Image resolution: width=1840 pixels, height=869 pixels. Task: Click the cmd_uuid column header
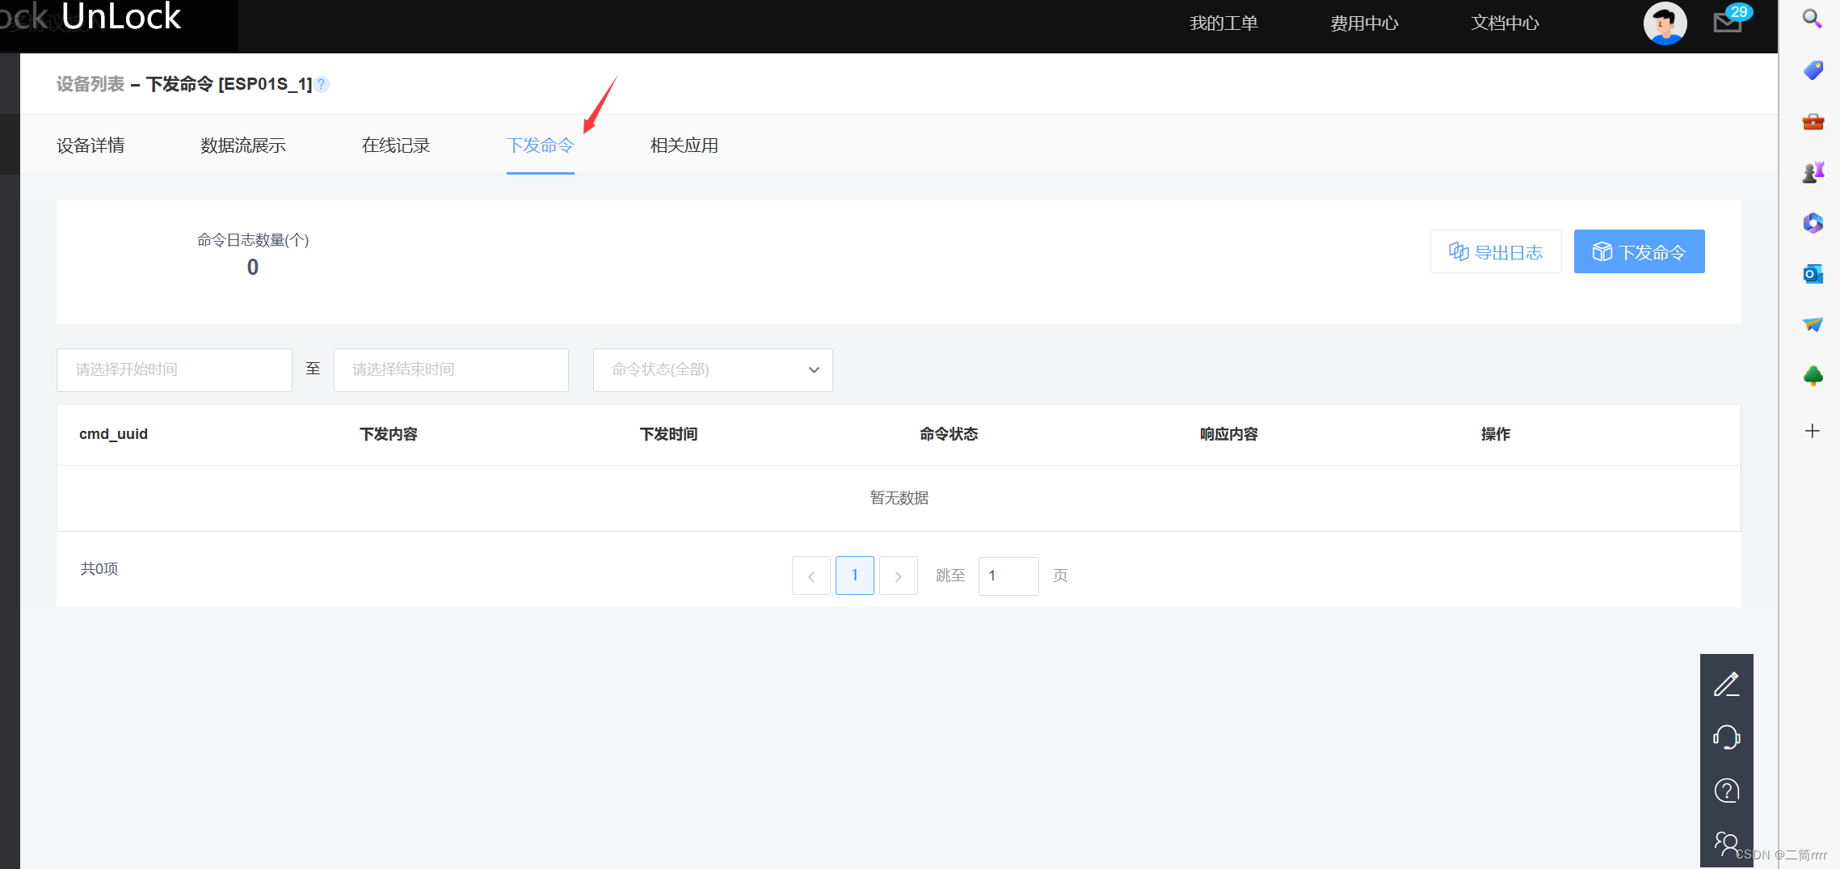113,434
